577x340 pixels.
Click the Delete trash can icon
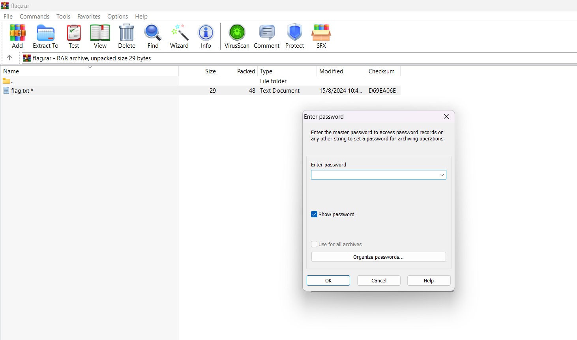coord(127,33)
